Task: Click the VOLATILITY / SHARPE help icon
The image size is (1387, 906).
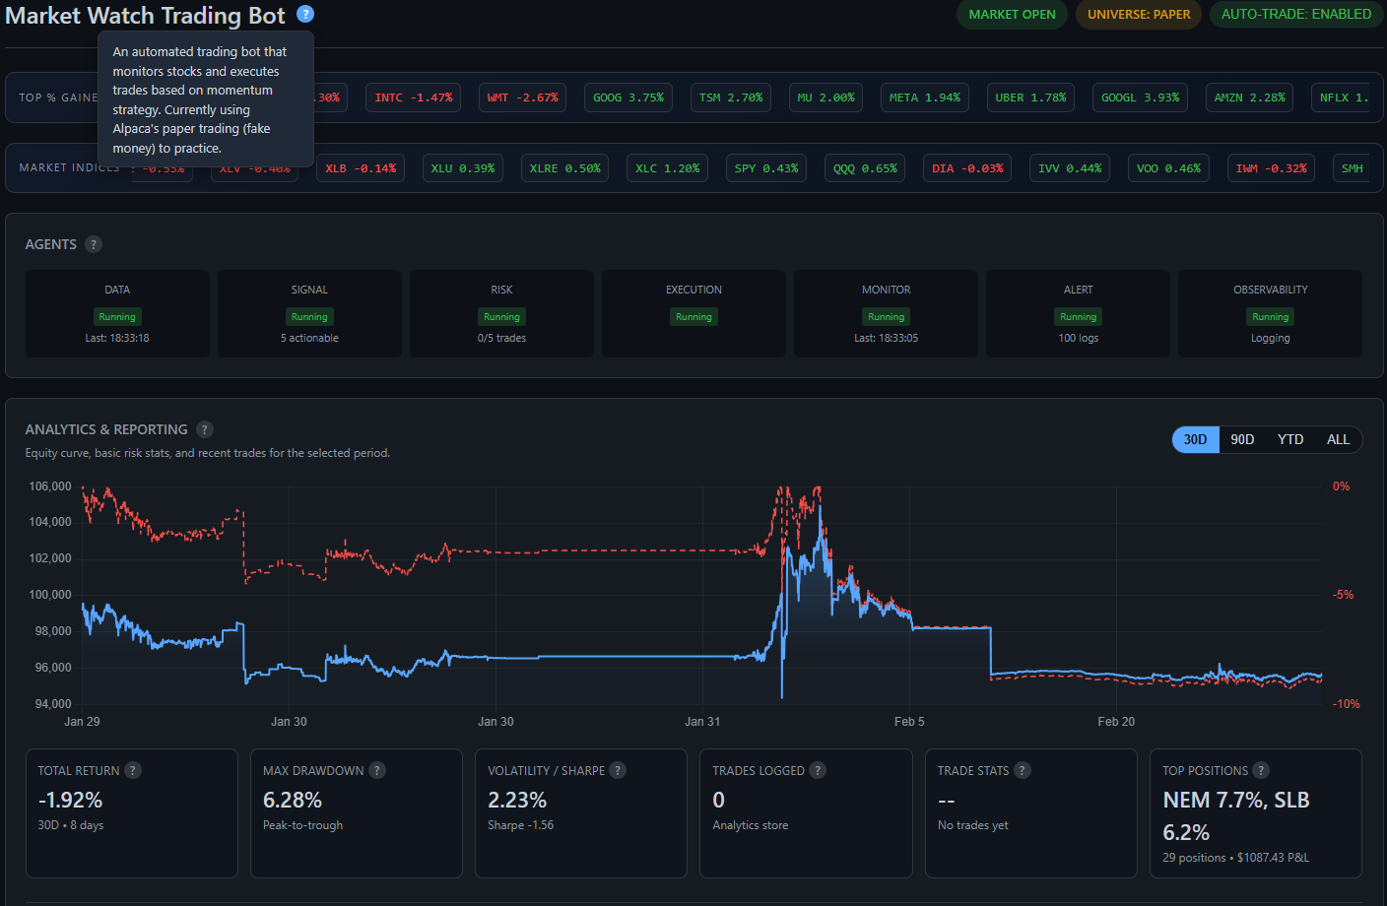Action: (x=618, y=770)
